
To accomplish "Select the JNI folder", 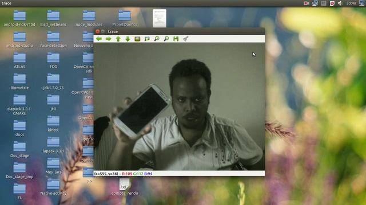I will pyautogui.click(x=53, y=103).
